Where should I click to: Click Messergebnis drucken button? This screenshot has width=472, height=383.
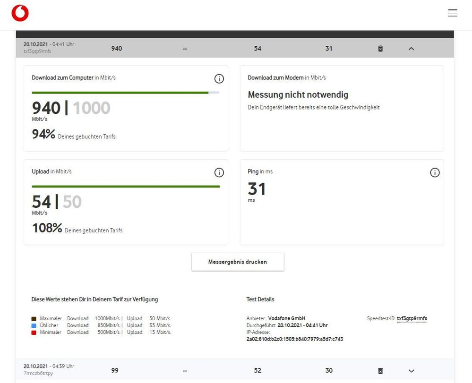pyautogui.click(x=237, y=262)
